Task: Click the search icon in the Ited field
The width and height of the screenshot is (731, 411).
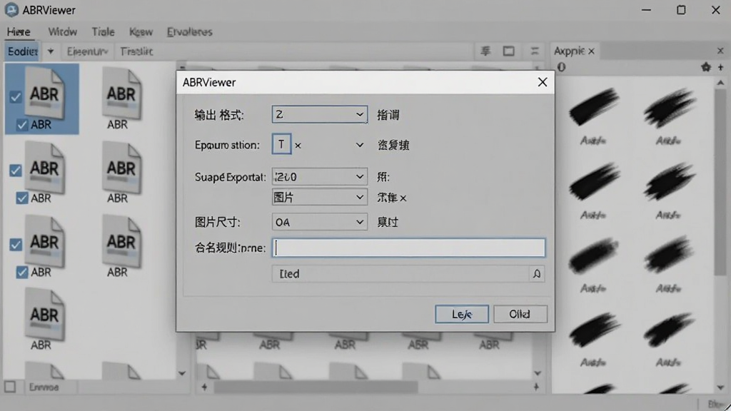Action: [x=537, y=274]
